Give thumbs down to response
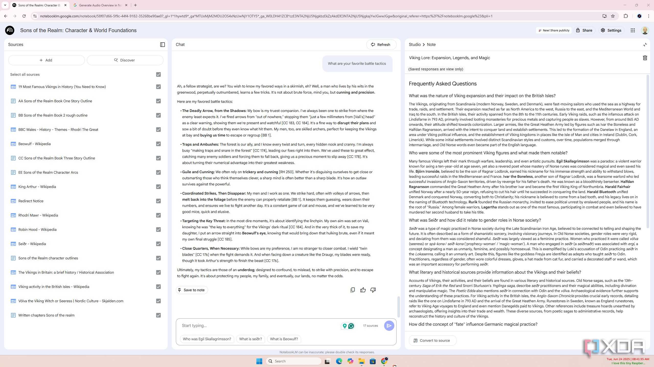 click(373, 290)
